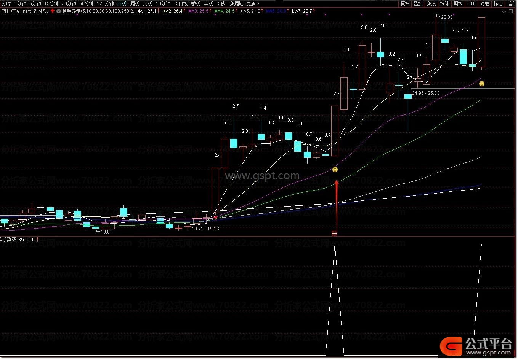Switch to 30分钟 chart period
The width and height of the screenshot is (518, 359).
(x=69, y=3)
